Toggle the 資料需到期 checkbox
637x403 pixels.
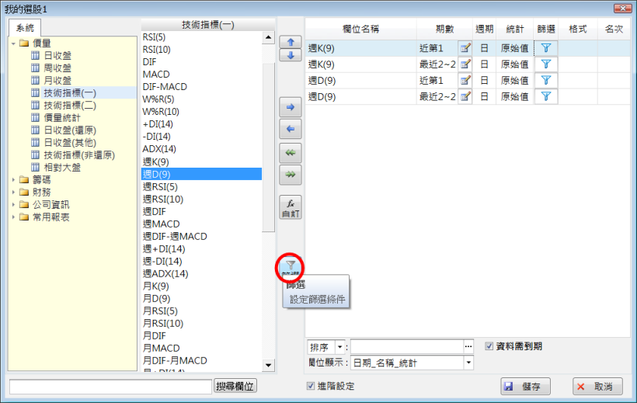pyautogui.click(x=489, y=346)
